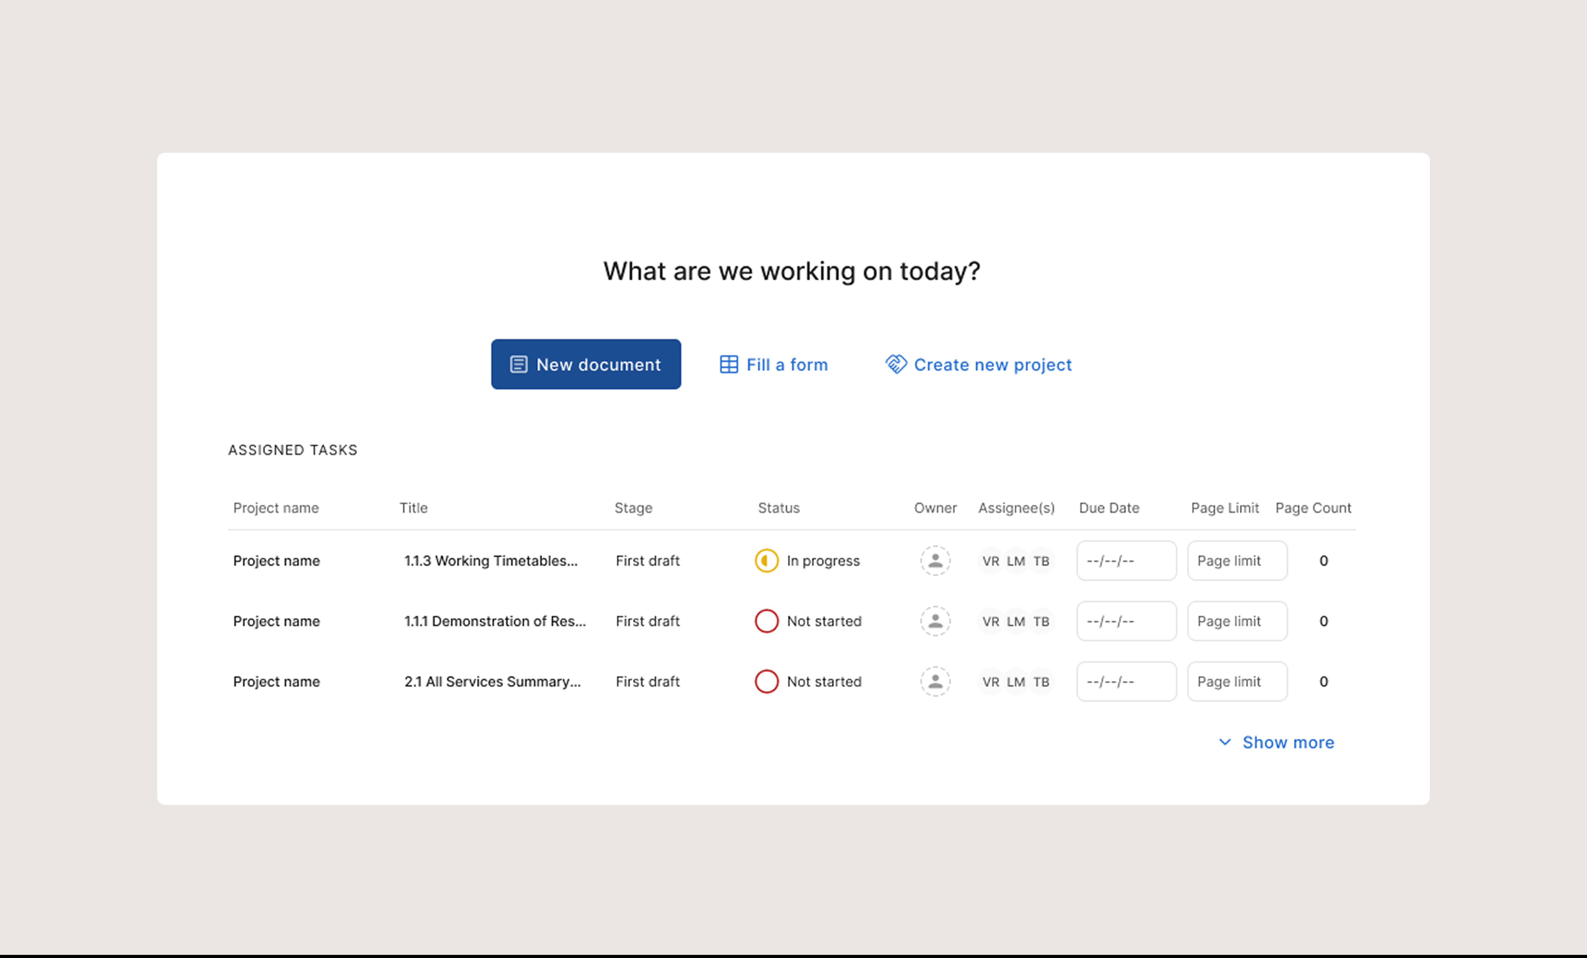
Task: Click the Owner column header
Action: 935,508
